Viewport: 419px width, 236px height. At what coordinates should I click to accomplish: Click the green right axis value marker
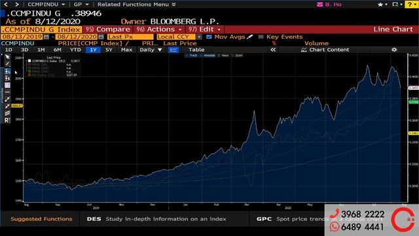[414, 102]
